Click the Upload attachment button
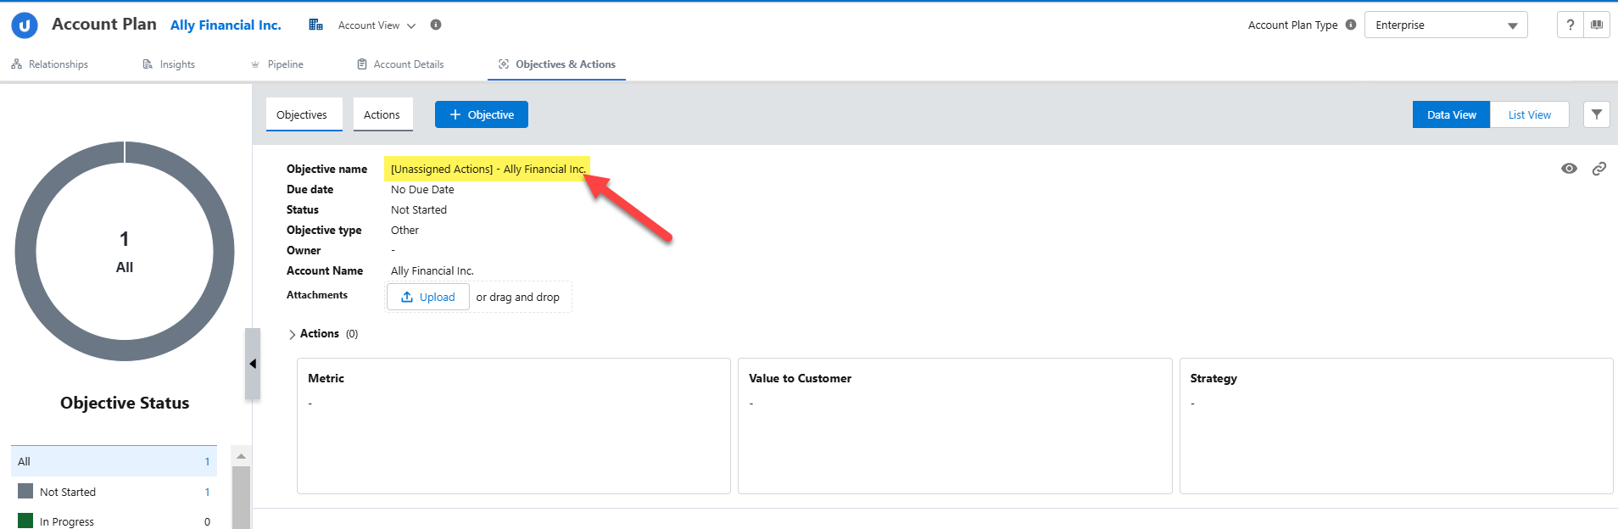1618x529 pixels. (428, 297)
